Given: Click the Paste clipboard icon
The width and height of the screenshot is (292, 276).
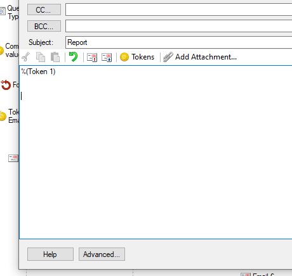Looking at the screenshot, I should point(55,57).
